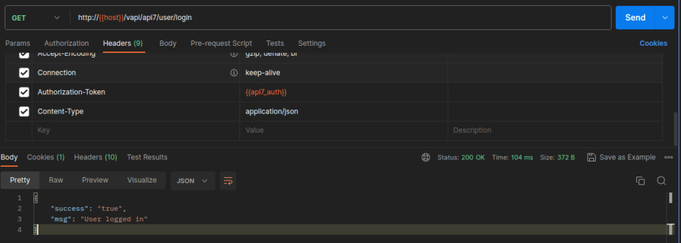Uncheck the Content-Type header checkbox
The width and height of the screenshot is (681, 243).
[24, 112]
